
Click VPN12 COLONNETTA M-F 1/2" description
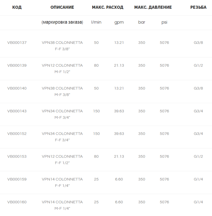pos(62,68)
